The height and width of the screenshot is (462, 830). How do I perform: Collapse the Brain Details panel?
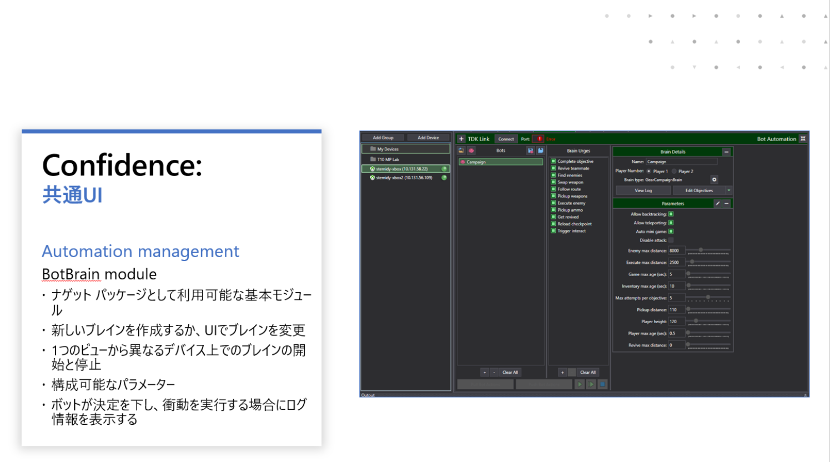pyautogui.click(x=726, y=152)
